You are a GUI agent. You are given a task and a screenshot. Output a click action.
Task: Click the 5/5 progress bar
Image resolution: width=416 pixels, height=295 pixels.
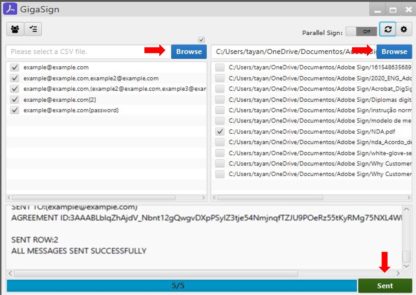(182, 286)
